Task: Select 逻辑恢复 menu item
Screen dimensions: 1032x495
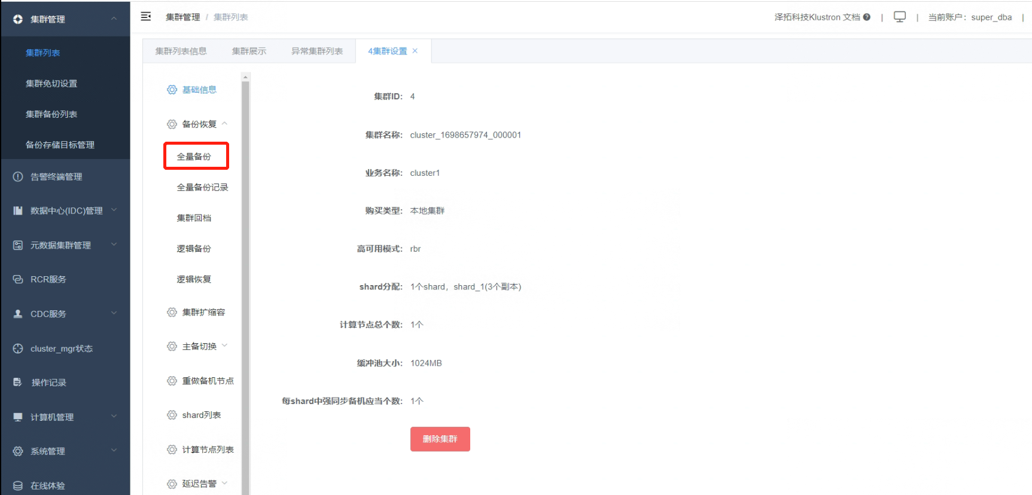Action: (194, 279)
